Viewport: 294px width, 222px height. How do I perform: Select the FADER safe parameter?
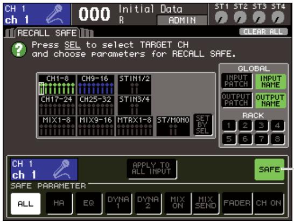point(237,203)
